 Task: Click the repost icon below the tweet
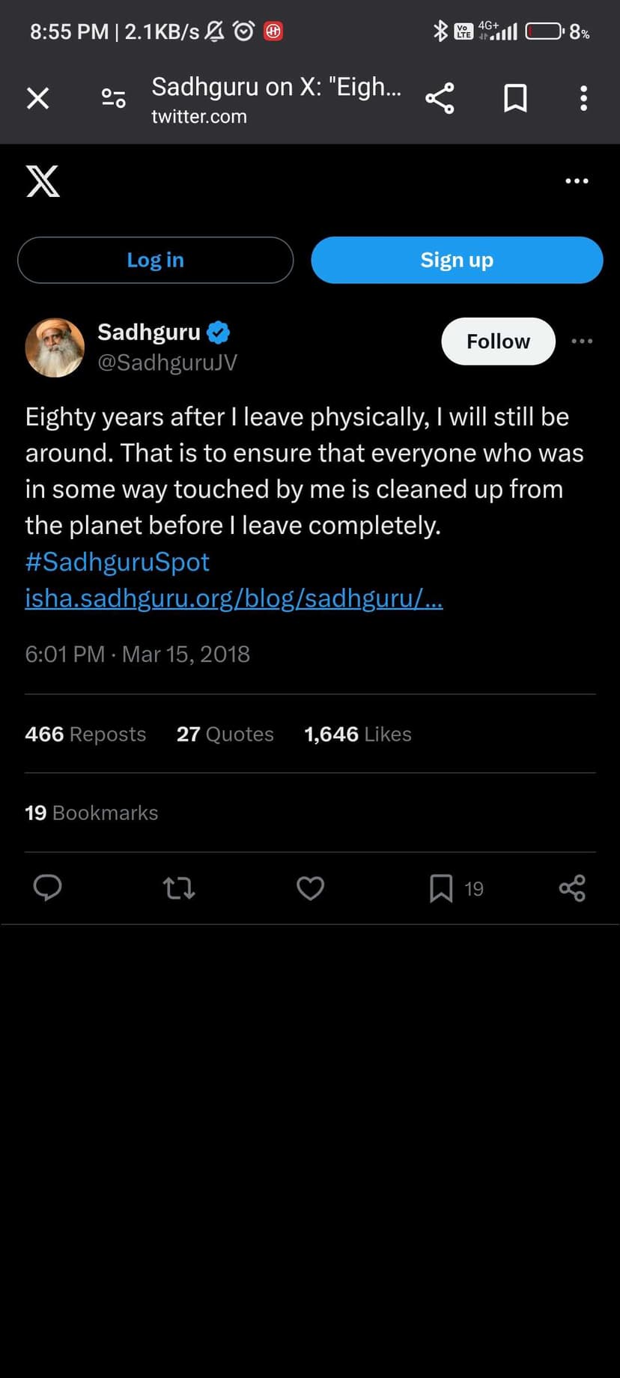[178, 888]
